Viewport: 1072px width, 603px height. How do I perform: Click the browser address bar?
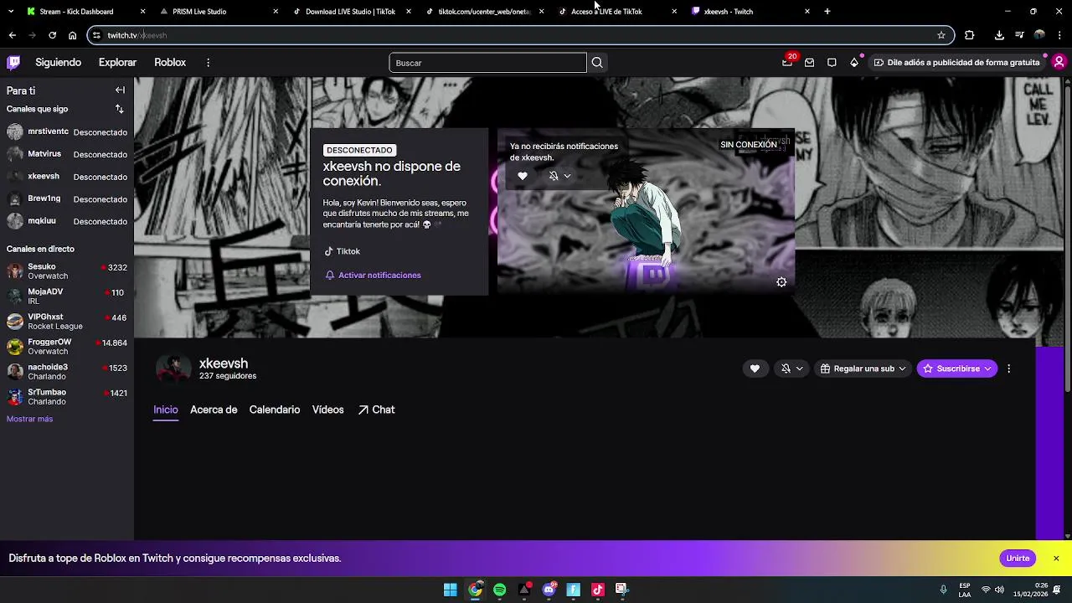519,35
